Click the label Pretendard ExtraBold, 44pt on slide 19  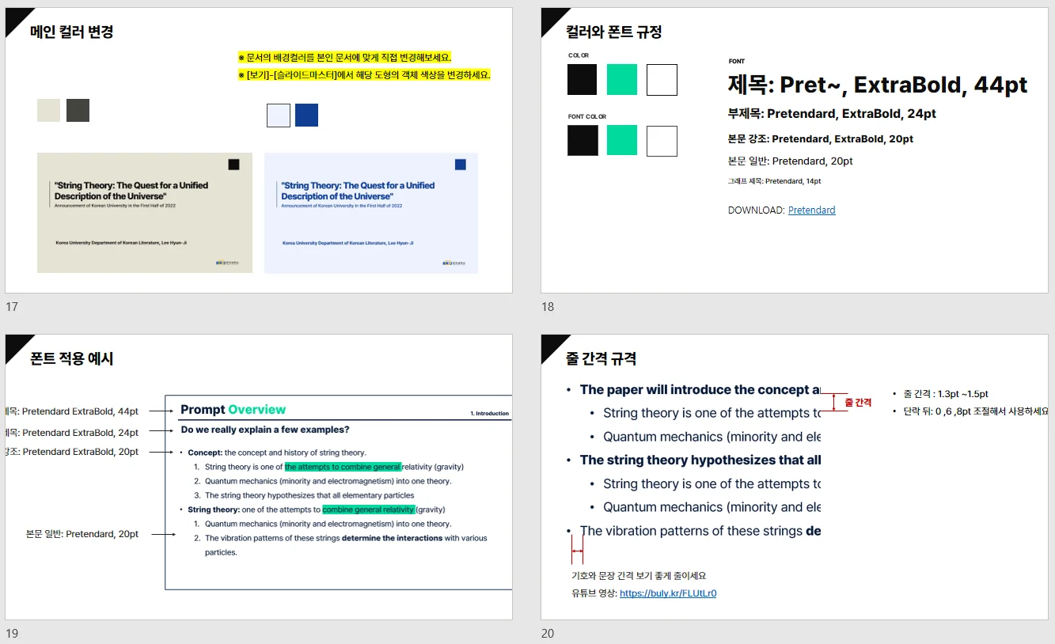(72, 411)
